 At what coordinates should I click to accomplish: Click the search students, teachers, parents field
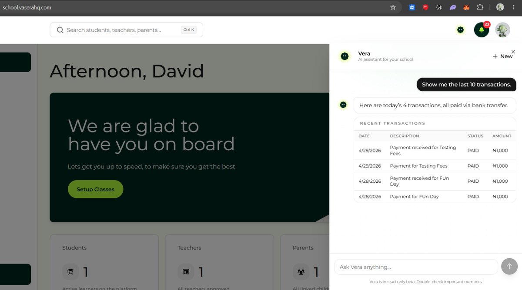pos(126,30)
